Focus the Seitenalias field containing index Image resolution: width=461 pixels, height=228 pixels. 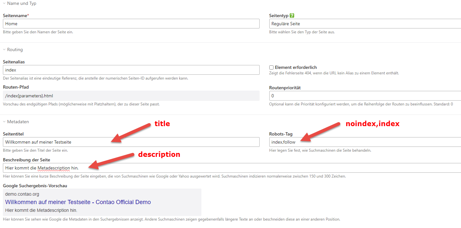pyautogui.click(x=131, y=70)
